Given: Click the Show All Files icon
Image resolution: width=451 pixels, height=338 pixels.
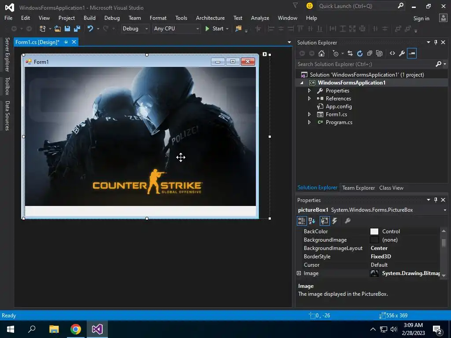Looking at the screenshot, I should click(379, 53).
